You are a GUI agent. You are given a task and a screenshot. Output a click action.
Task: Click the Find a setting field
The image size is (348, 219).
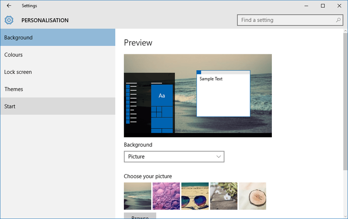pyautogui.click(x=290, y=20)
